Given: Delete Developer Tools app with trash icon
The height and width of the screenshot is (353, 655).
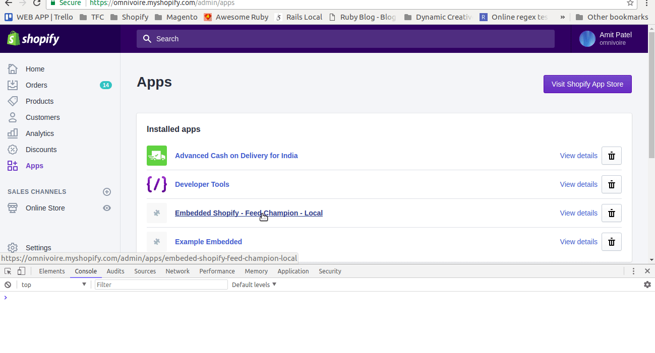Looking at the screenshot, I should point(612,184).
